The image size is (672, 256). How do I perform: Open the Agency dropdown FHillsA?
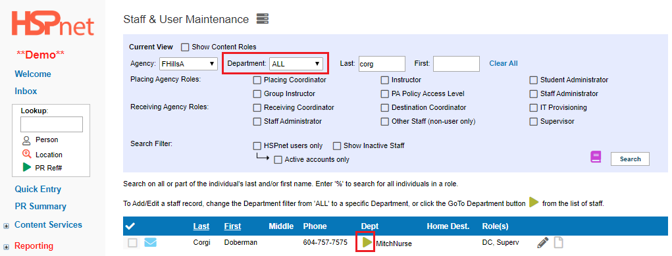[x=188, y=63]
